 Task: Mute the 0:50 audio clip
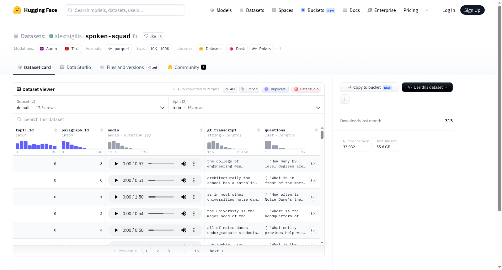pyautogui.click(x=184, y=230)
